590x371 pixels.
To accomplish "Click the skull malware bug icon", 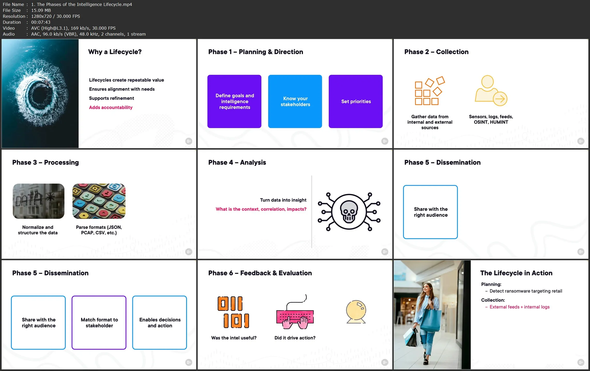I will (x=349, y=212).
